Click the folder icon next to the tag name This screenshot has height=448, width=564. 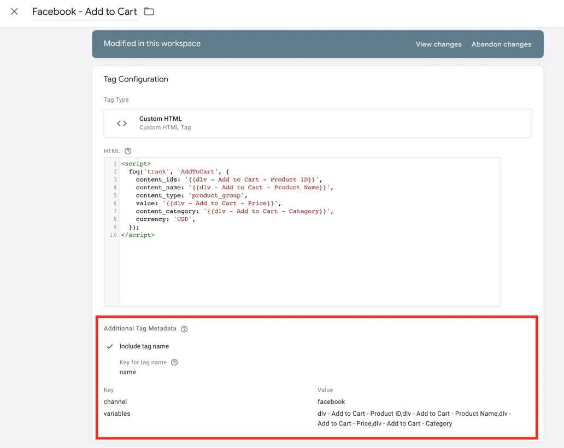click(x=149, y=11)
